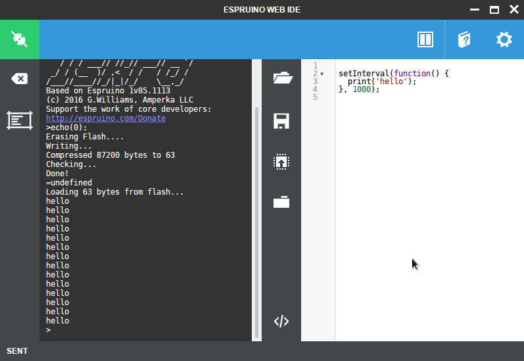This screenshot has height=361, width=524.
Task: Click the empty line 5 in code editor
Action: click(x=429, y=97)
